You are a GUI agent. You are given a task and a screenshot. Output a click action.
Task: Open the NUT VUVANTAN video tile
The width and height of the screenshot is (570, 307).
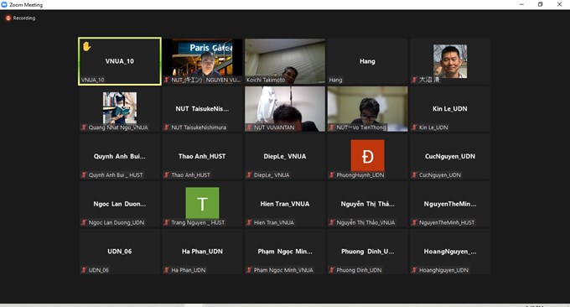pos(285,109)
